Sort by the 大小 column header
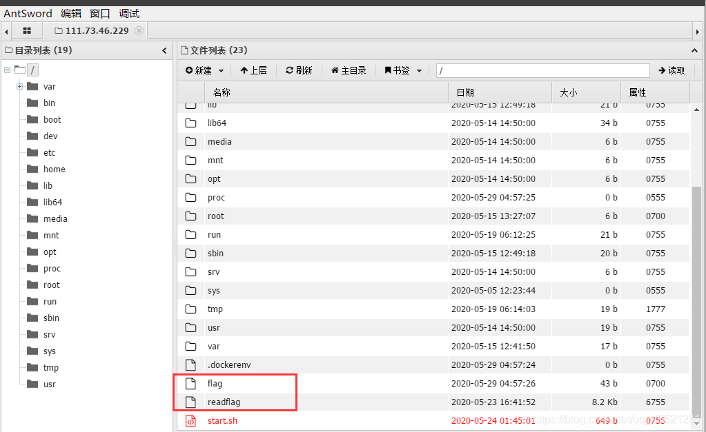 pyautogui.click(x=586, y=92)
